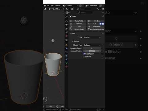Tick the Is Planar checkbox
The height and width of the screenshot is (111, 148).
point(84,57)
